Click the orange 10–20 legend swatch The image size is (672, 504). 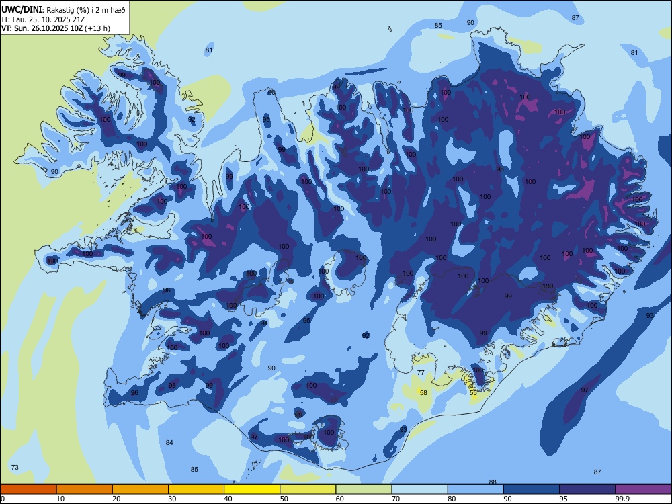85,489
